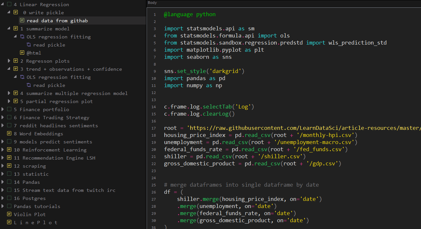Expand the 'Pandas tutorials' node arrow

coord(3,206)
